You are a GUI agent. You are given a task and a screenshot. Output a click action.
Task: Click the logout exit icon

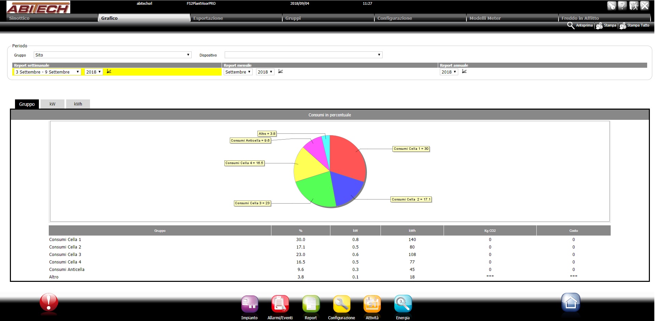pyautogui.click(x=634, y=6)
